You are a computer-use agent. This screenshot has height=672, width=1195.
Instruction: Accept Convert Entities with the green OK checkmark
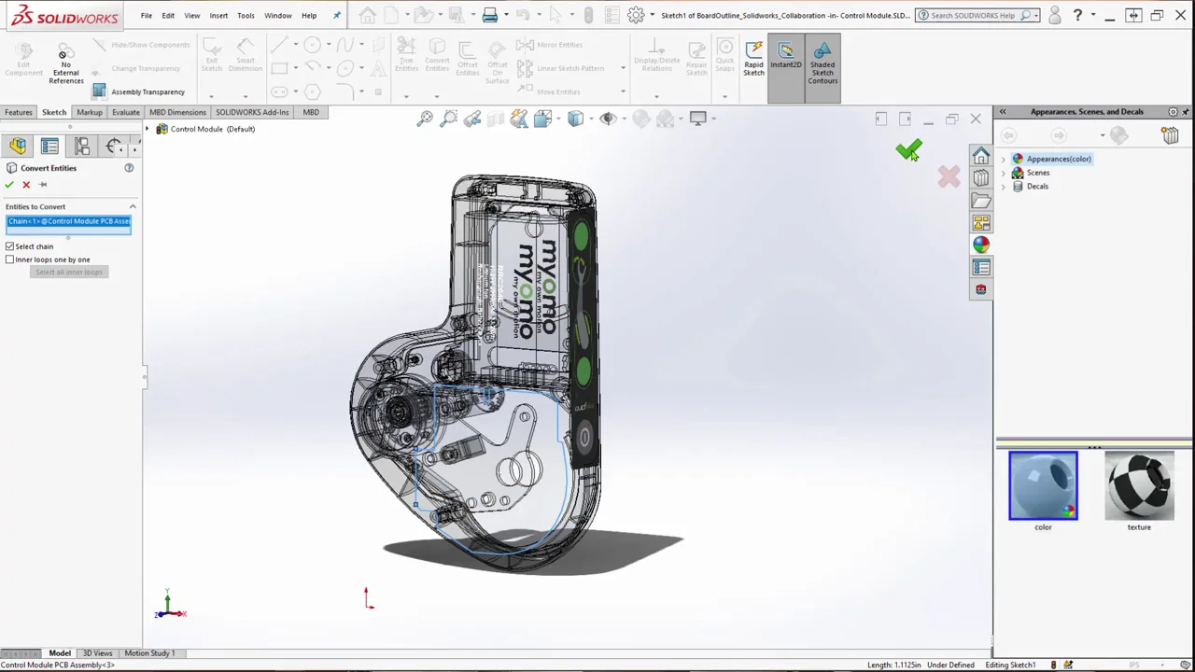point(9,185)
